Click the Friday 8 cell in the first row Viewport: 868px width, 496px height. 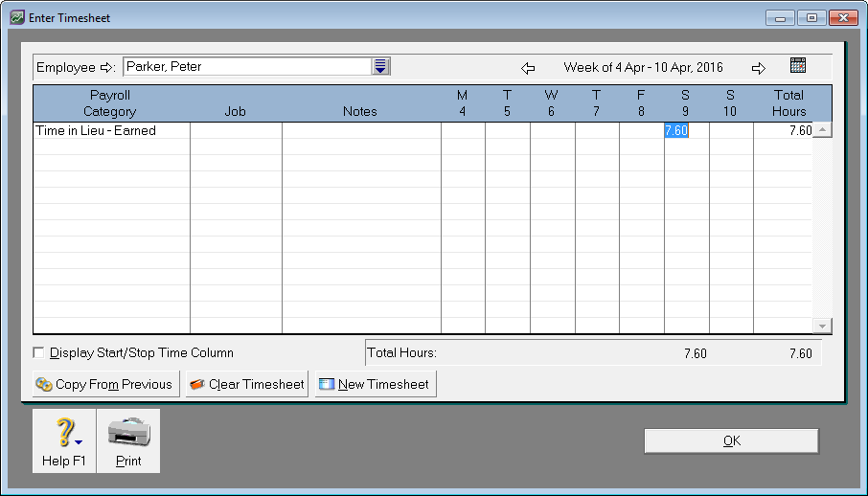coord(642,130)
